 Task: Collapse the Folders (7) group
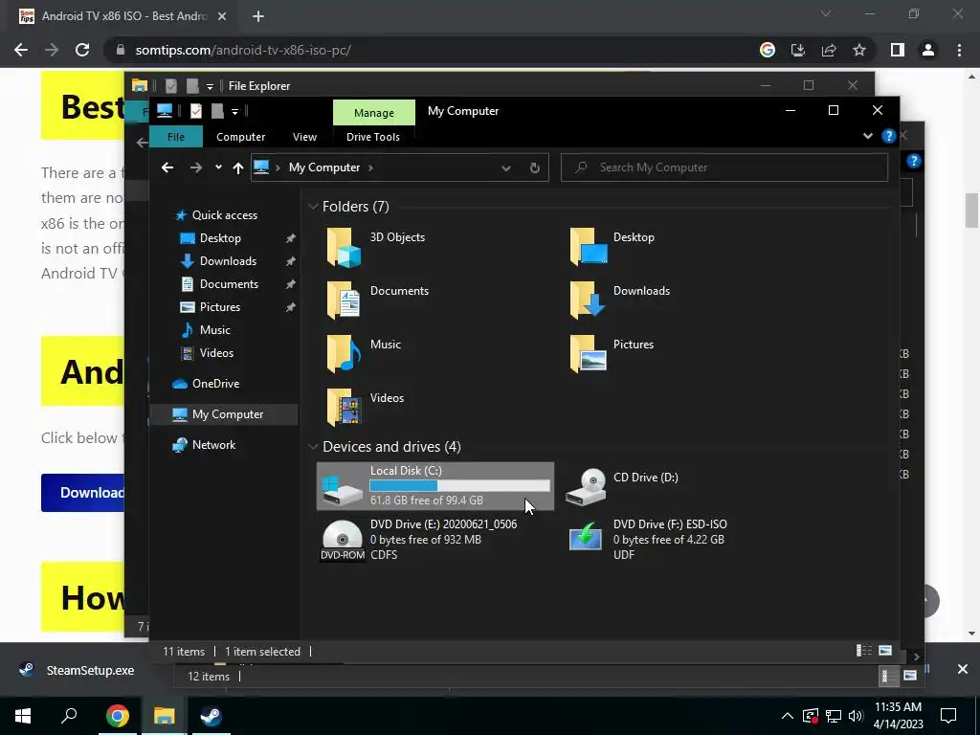[313, 207]
